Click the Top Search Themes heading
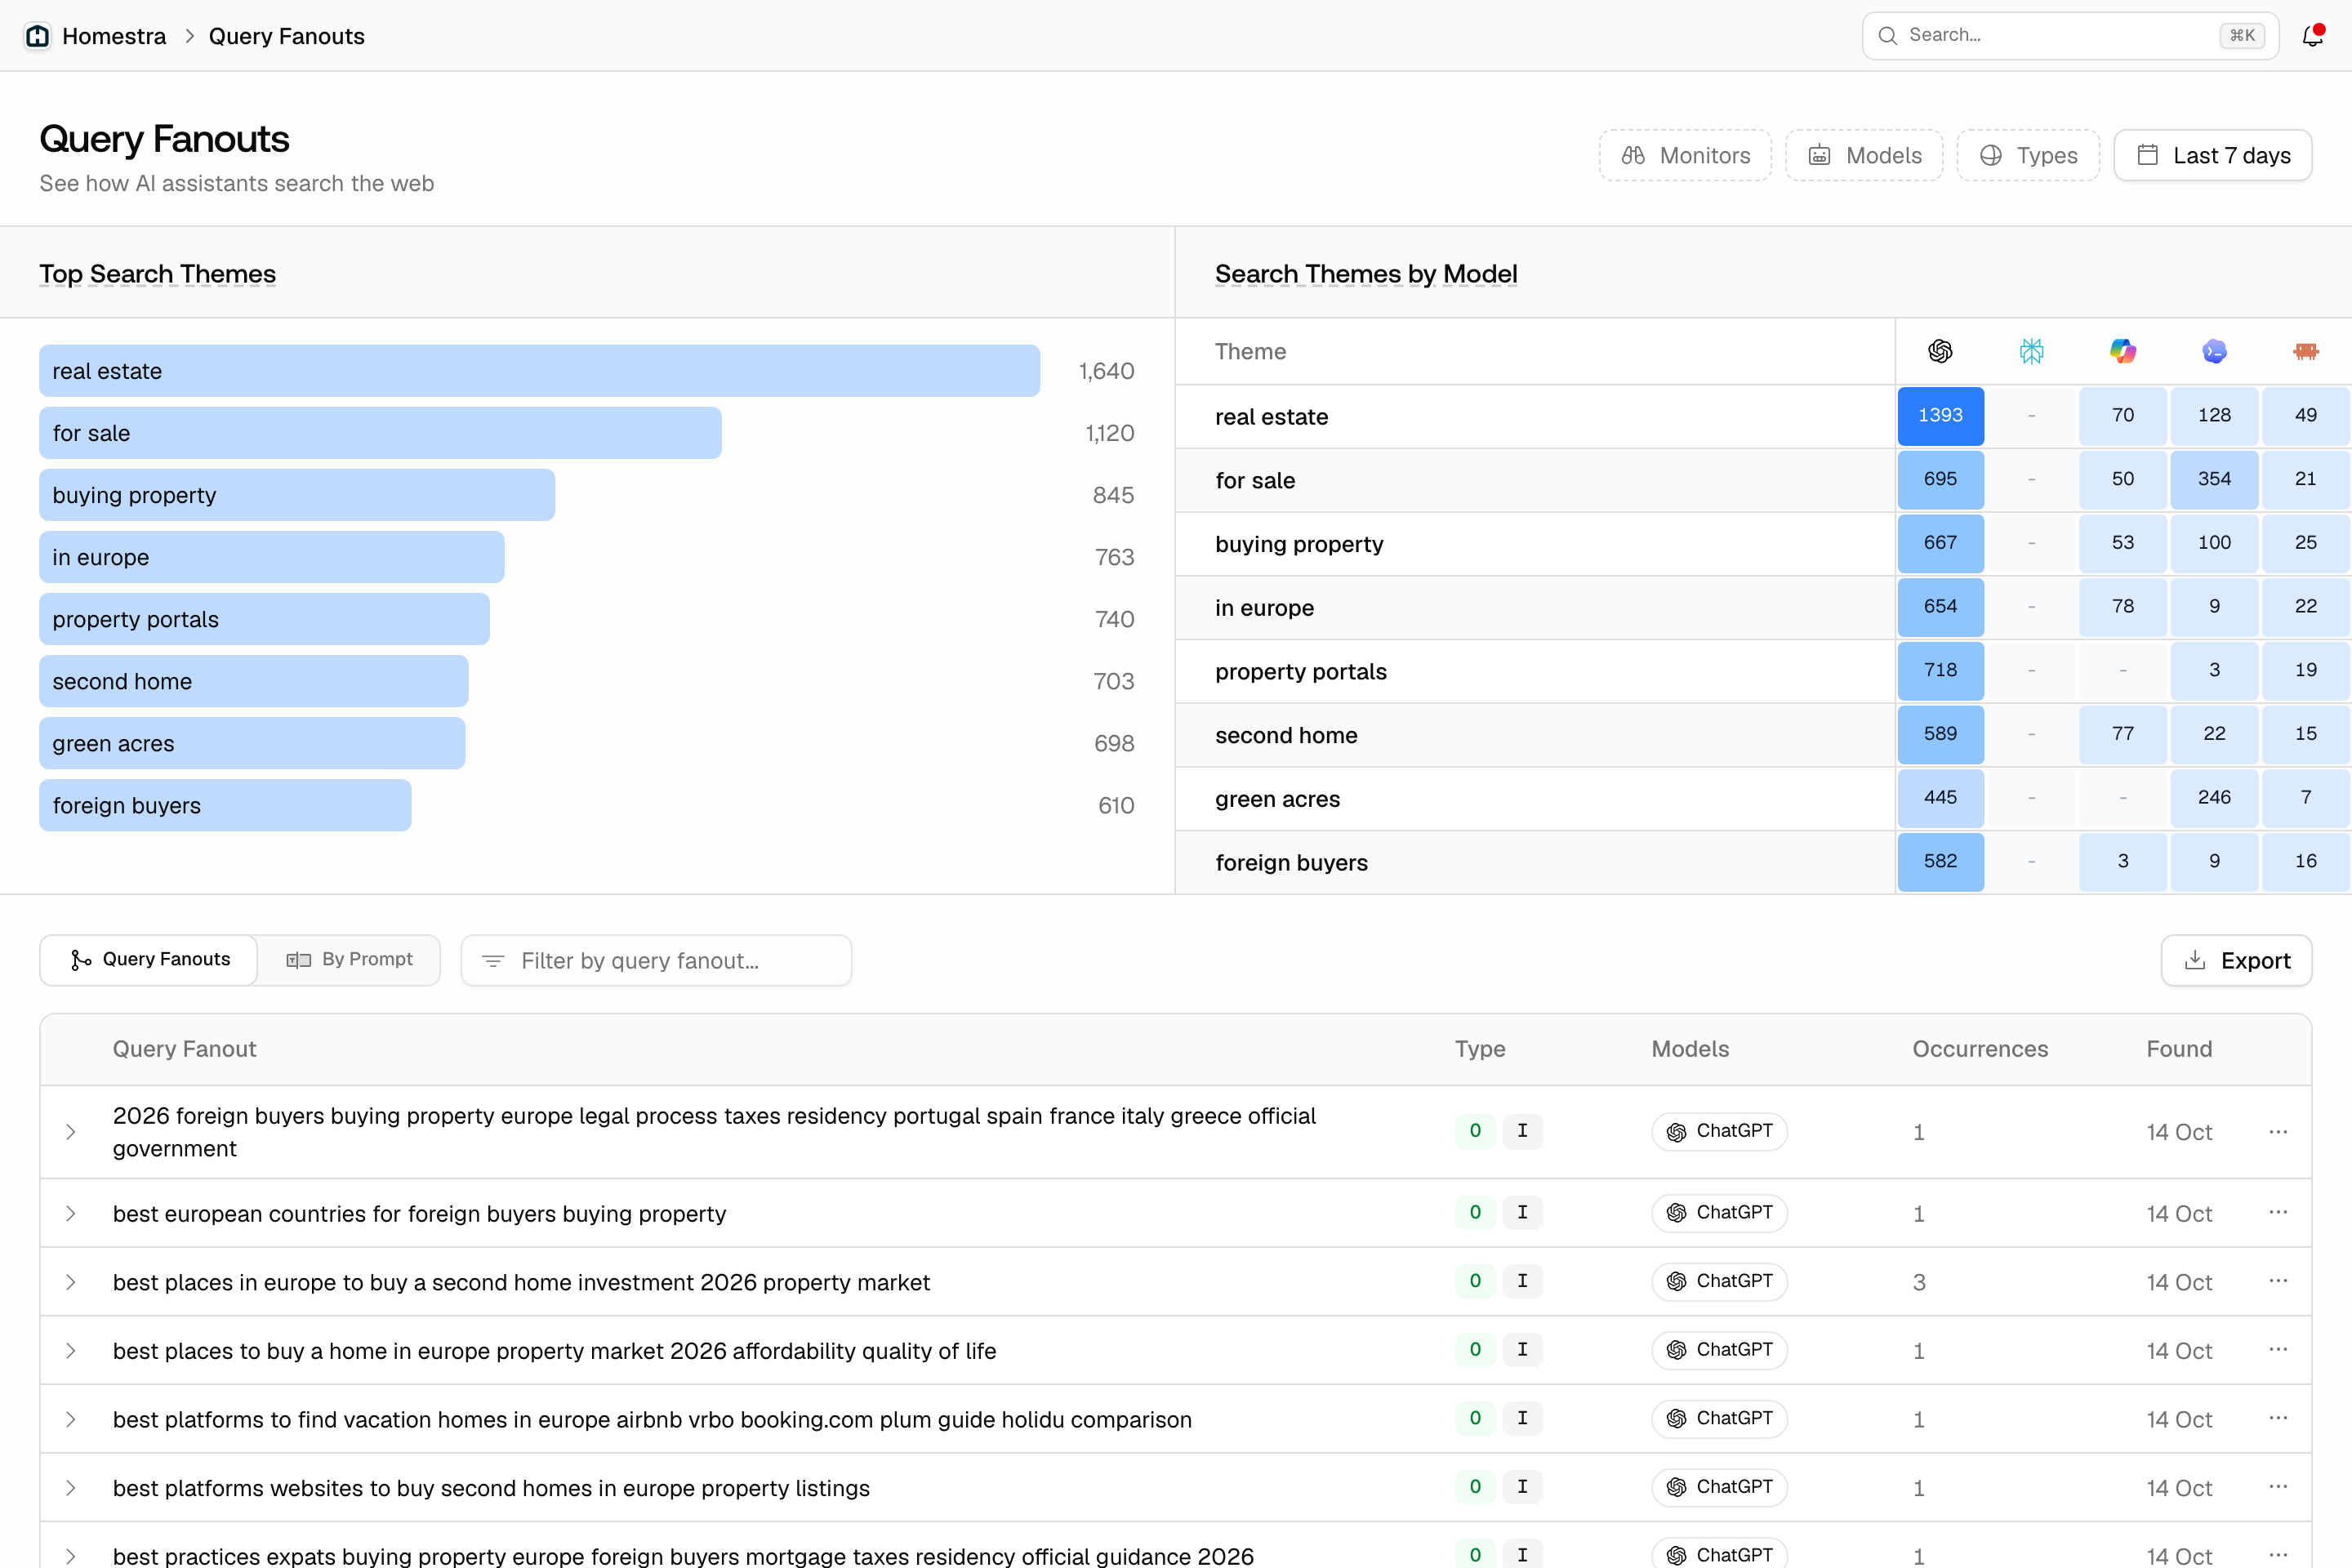This screenshot has width=2352, height=1568. [157, 274]
